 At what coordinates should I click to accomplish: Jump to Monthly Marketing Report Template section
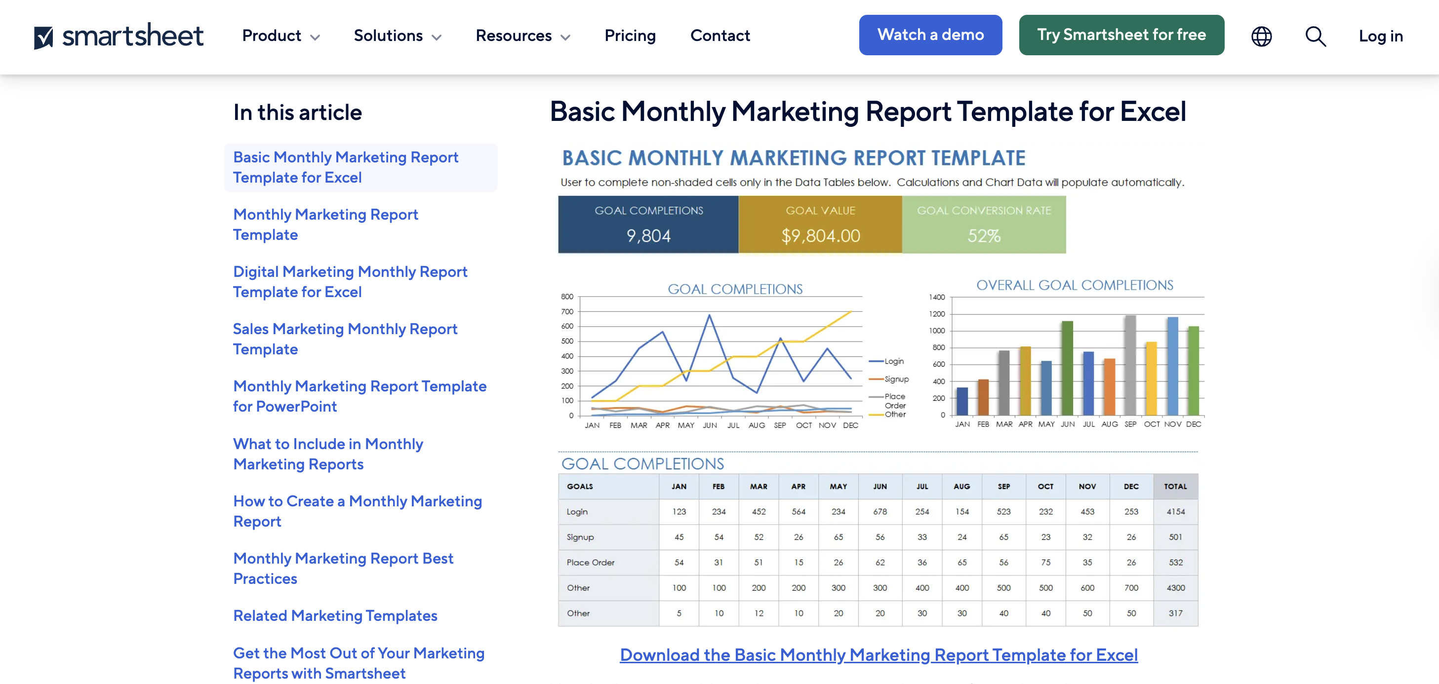pyautogui.click(x=325, y=225)
